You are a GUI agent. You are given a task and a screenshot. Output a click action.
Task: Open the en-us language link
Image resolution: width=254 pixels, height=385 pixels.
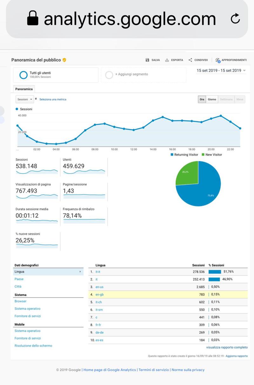coord(99,287)
